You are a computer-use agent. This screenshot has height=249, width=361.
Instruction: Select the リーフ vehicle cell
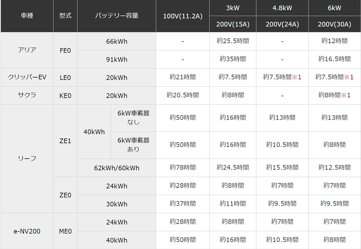[x=27, y=158]
